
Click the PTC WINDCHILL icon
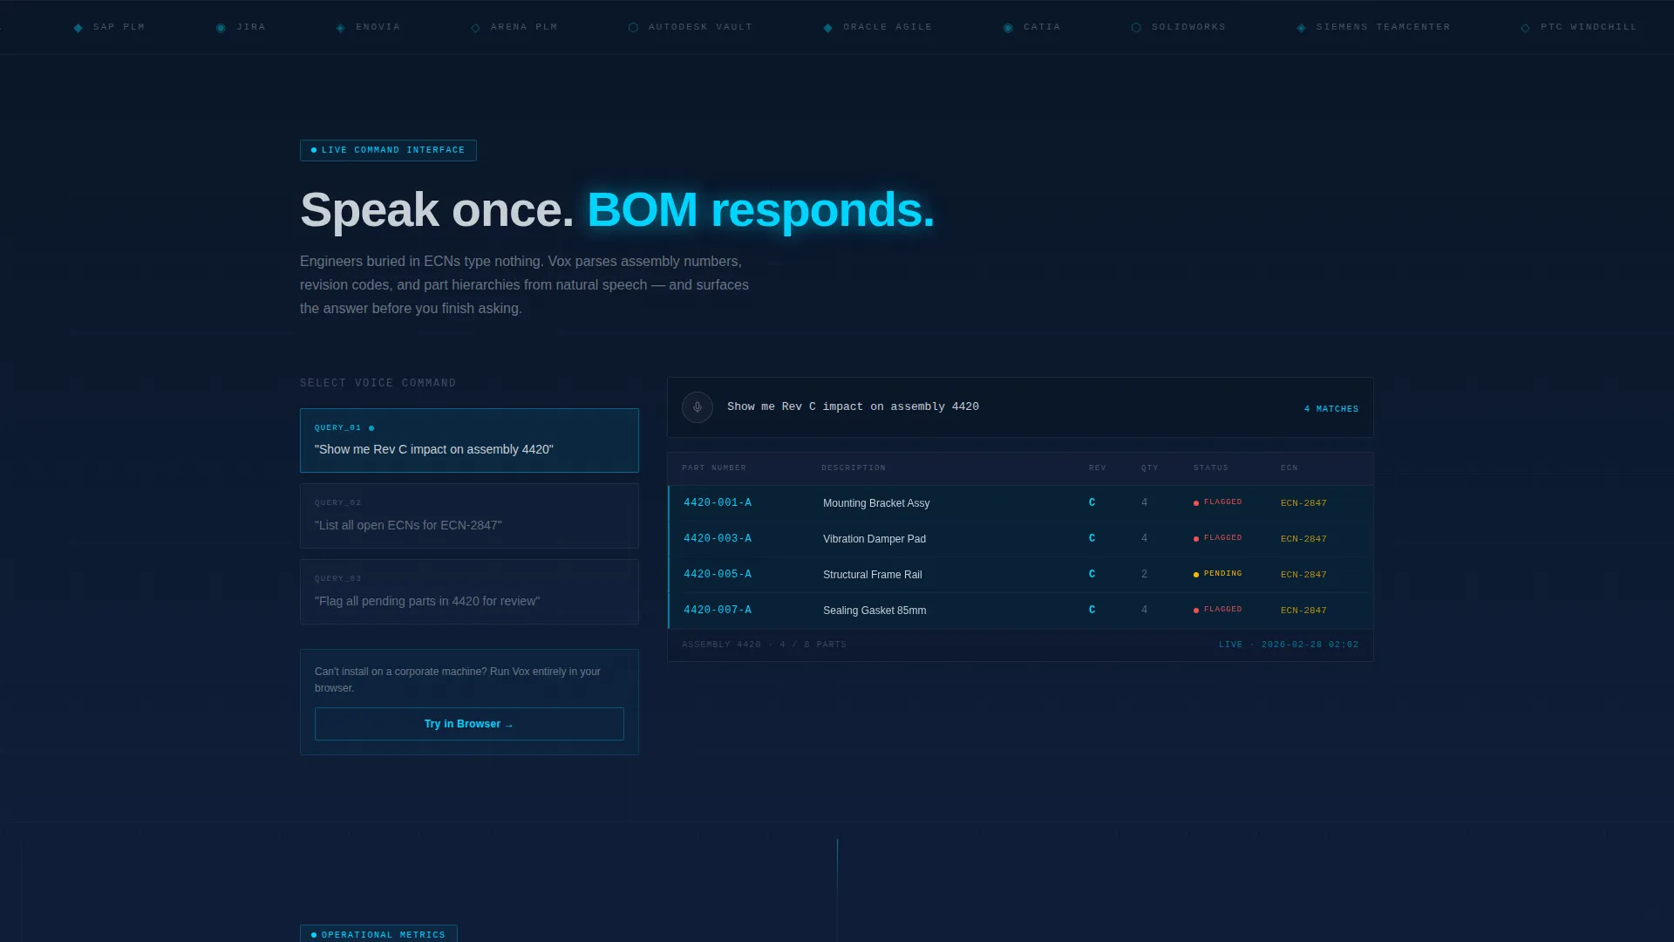pyautogui.click(x=1525, y=28)
